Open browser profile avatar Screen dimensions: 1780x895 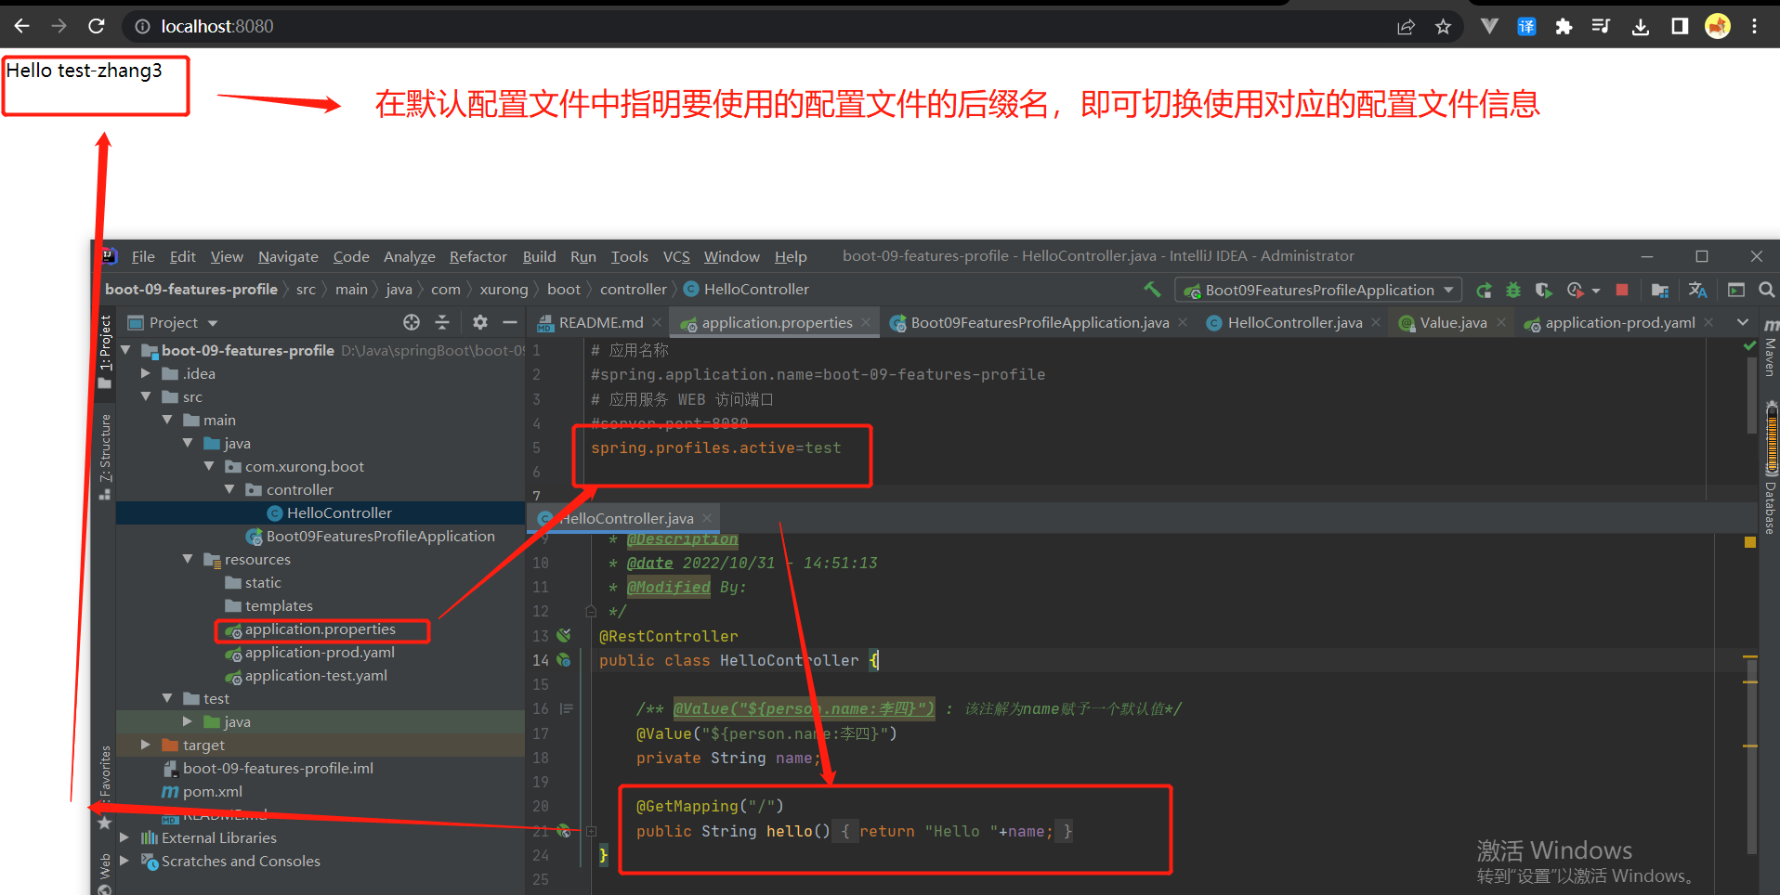point(1718,27)
